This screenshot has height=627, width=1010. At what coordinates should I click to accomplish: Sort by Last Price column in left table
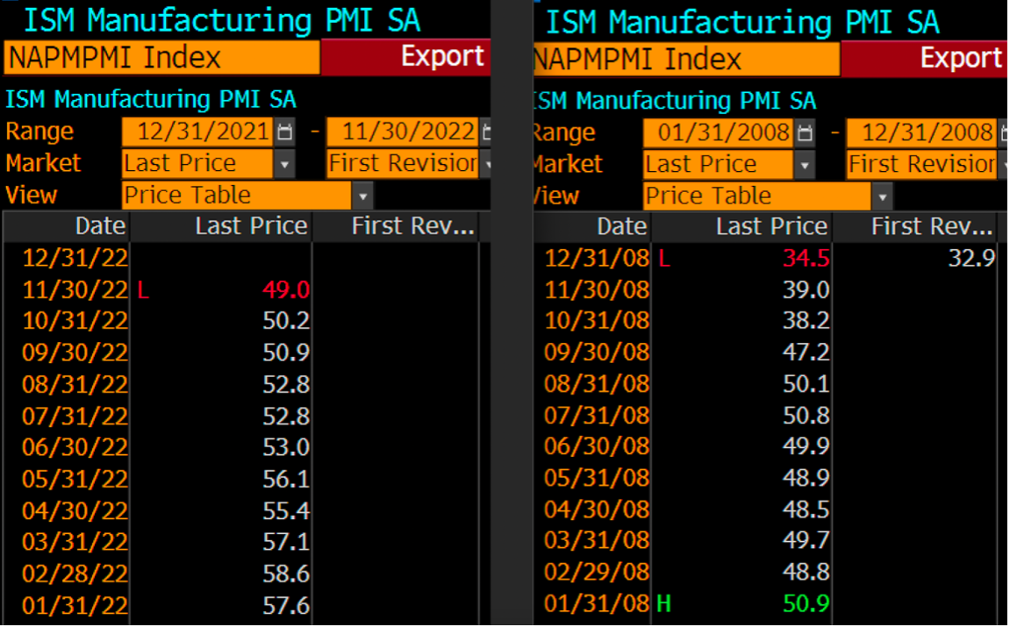(221, 226)
